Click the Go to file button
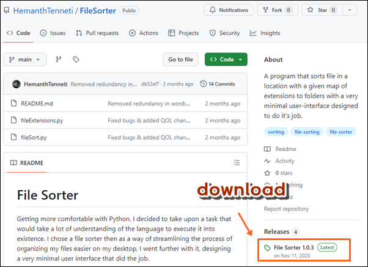 point(180,60)
